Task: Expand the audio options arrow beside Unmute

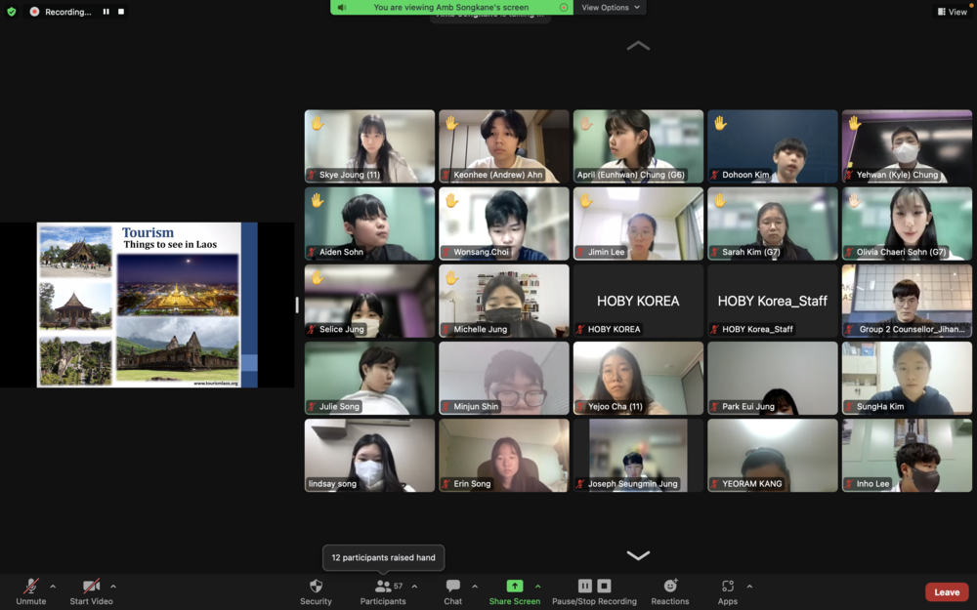Action: [x=53, y=587]
